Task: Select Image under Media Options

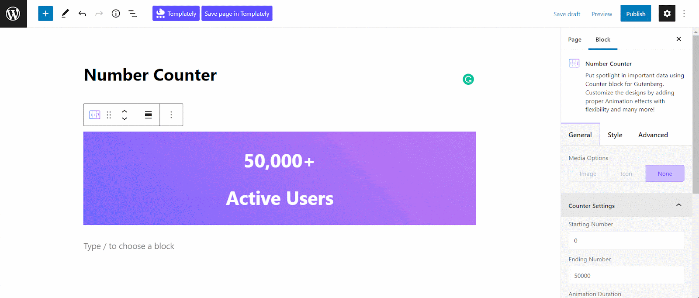Action: click(x=588, y=173)
